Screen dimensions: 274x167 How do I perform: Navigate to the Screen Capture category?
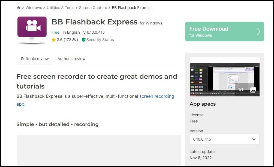[x=93, y=8]
